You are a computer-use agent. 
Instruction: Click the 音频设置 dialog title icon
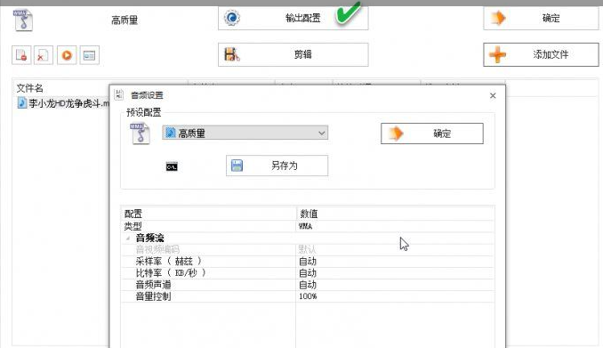point(119,94)
